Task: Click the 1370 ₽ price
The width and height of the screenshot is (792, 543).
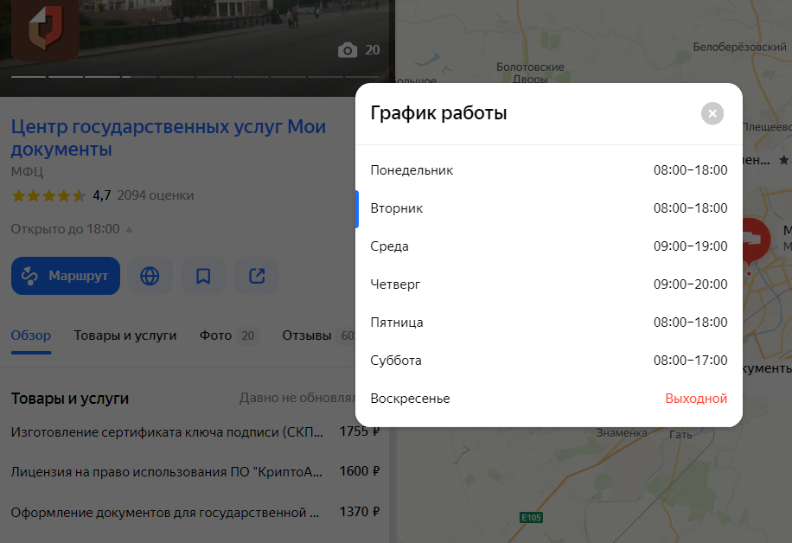Action: pos(359,512)
